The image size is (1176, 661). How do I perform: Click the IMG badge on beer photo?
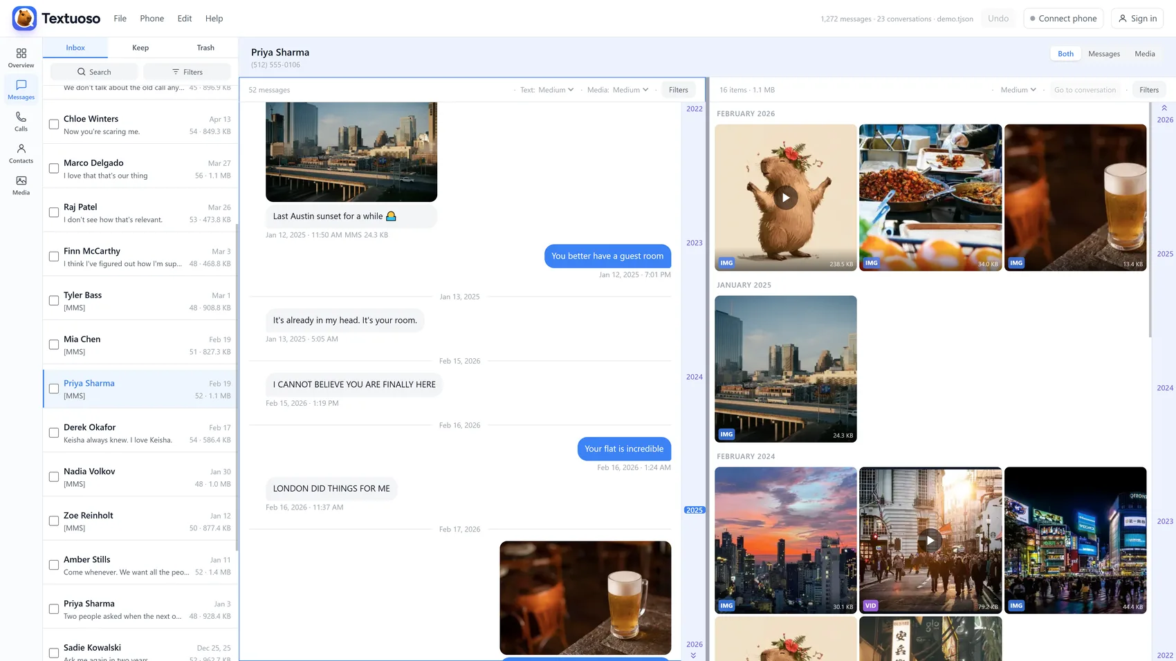click(1016, 263)
